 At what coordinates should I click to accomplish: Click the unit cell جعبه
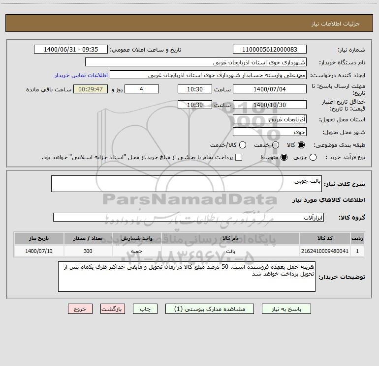(136, 251)
